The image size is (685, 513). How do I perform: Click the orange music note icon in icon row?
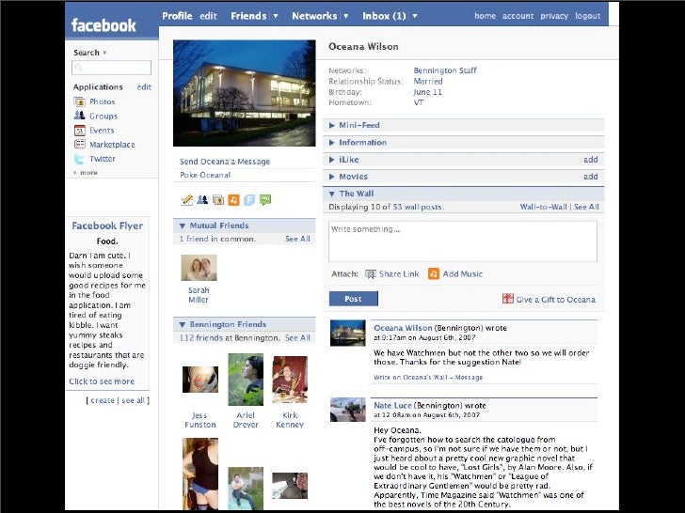pyautogui.click(x=233, y=200)
